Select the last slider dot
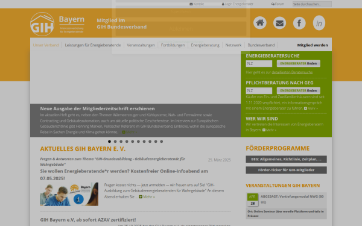 [162, 142]
